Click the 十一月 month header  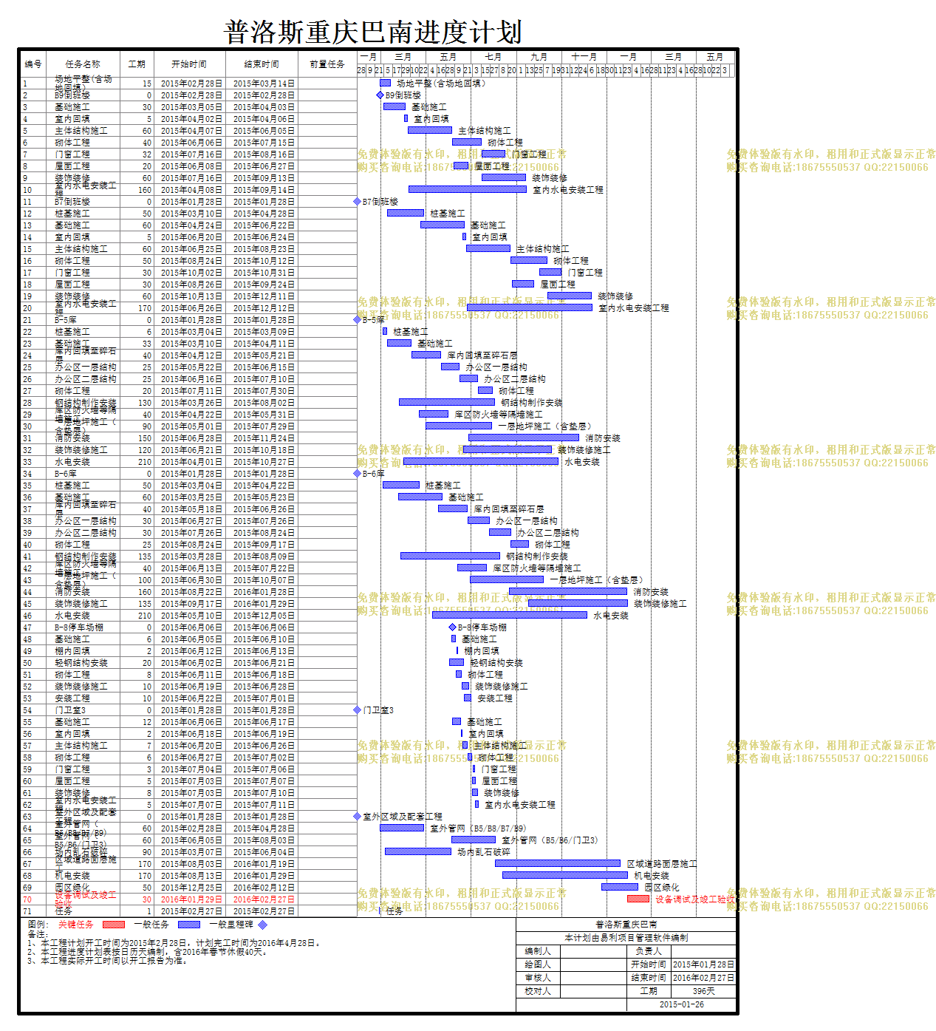584,57
